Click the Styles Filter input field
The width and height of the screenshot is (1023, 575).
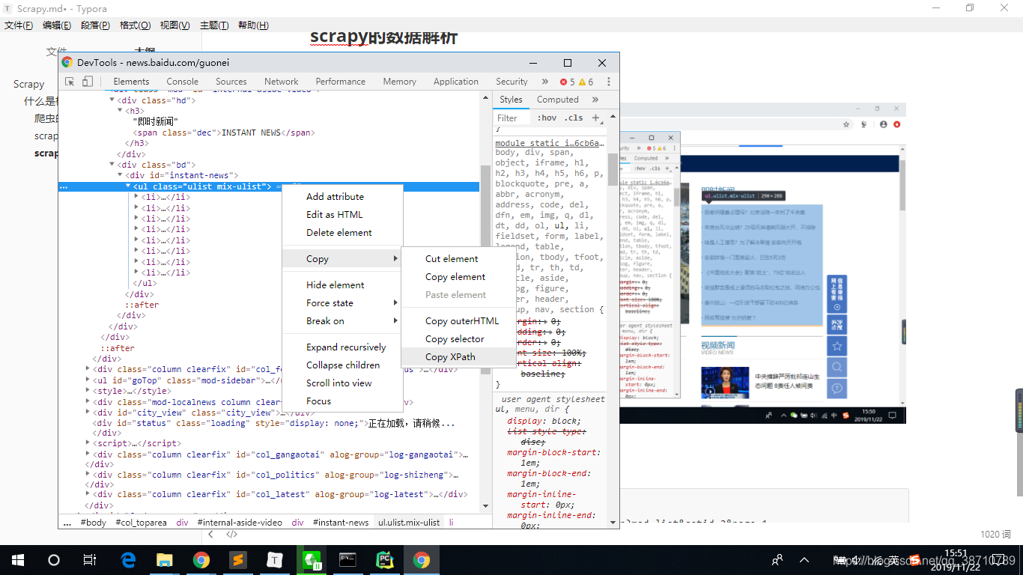click(513, 118)
